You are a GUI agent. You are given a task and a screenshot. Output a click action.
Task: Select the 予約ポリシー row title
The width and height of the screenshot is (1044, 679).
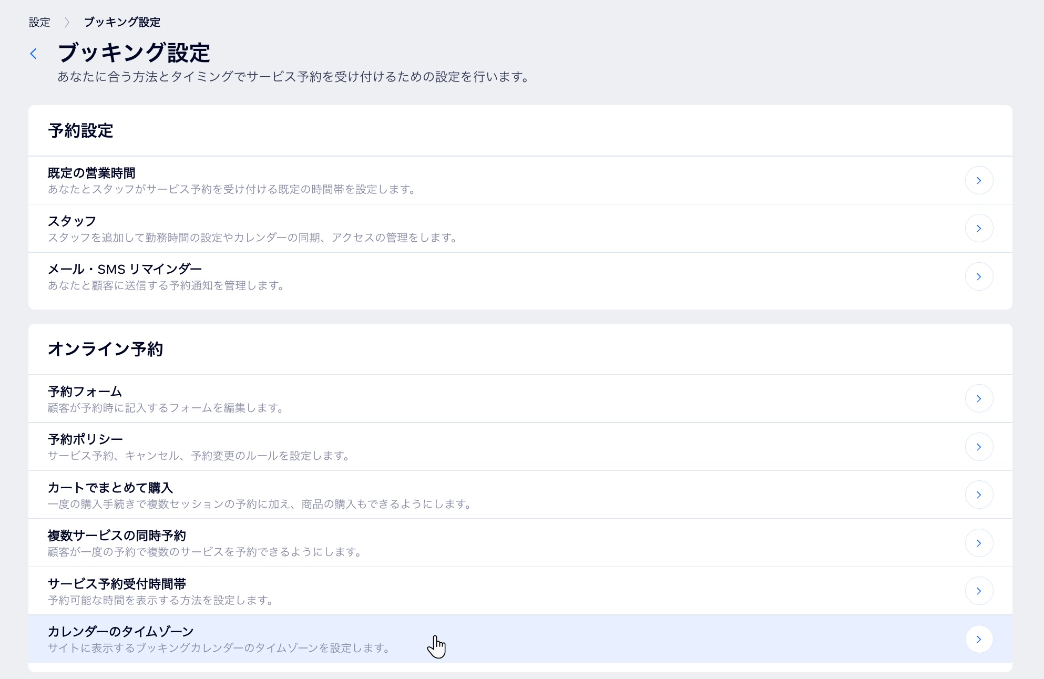pos(85,439)
